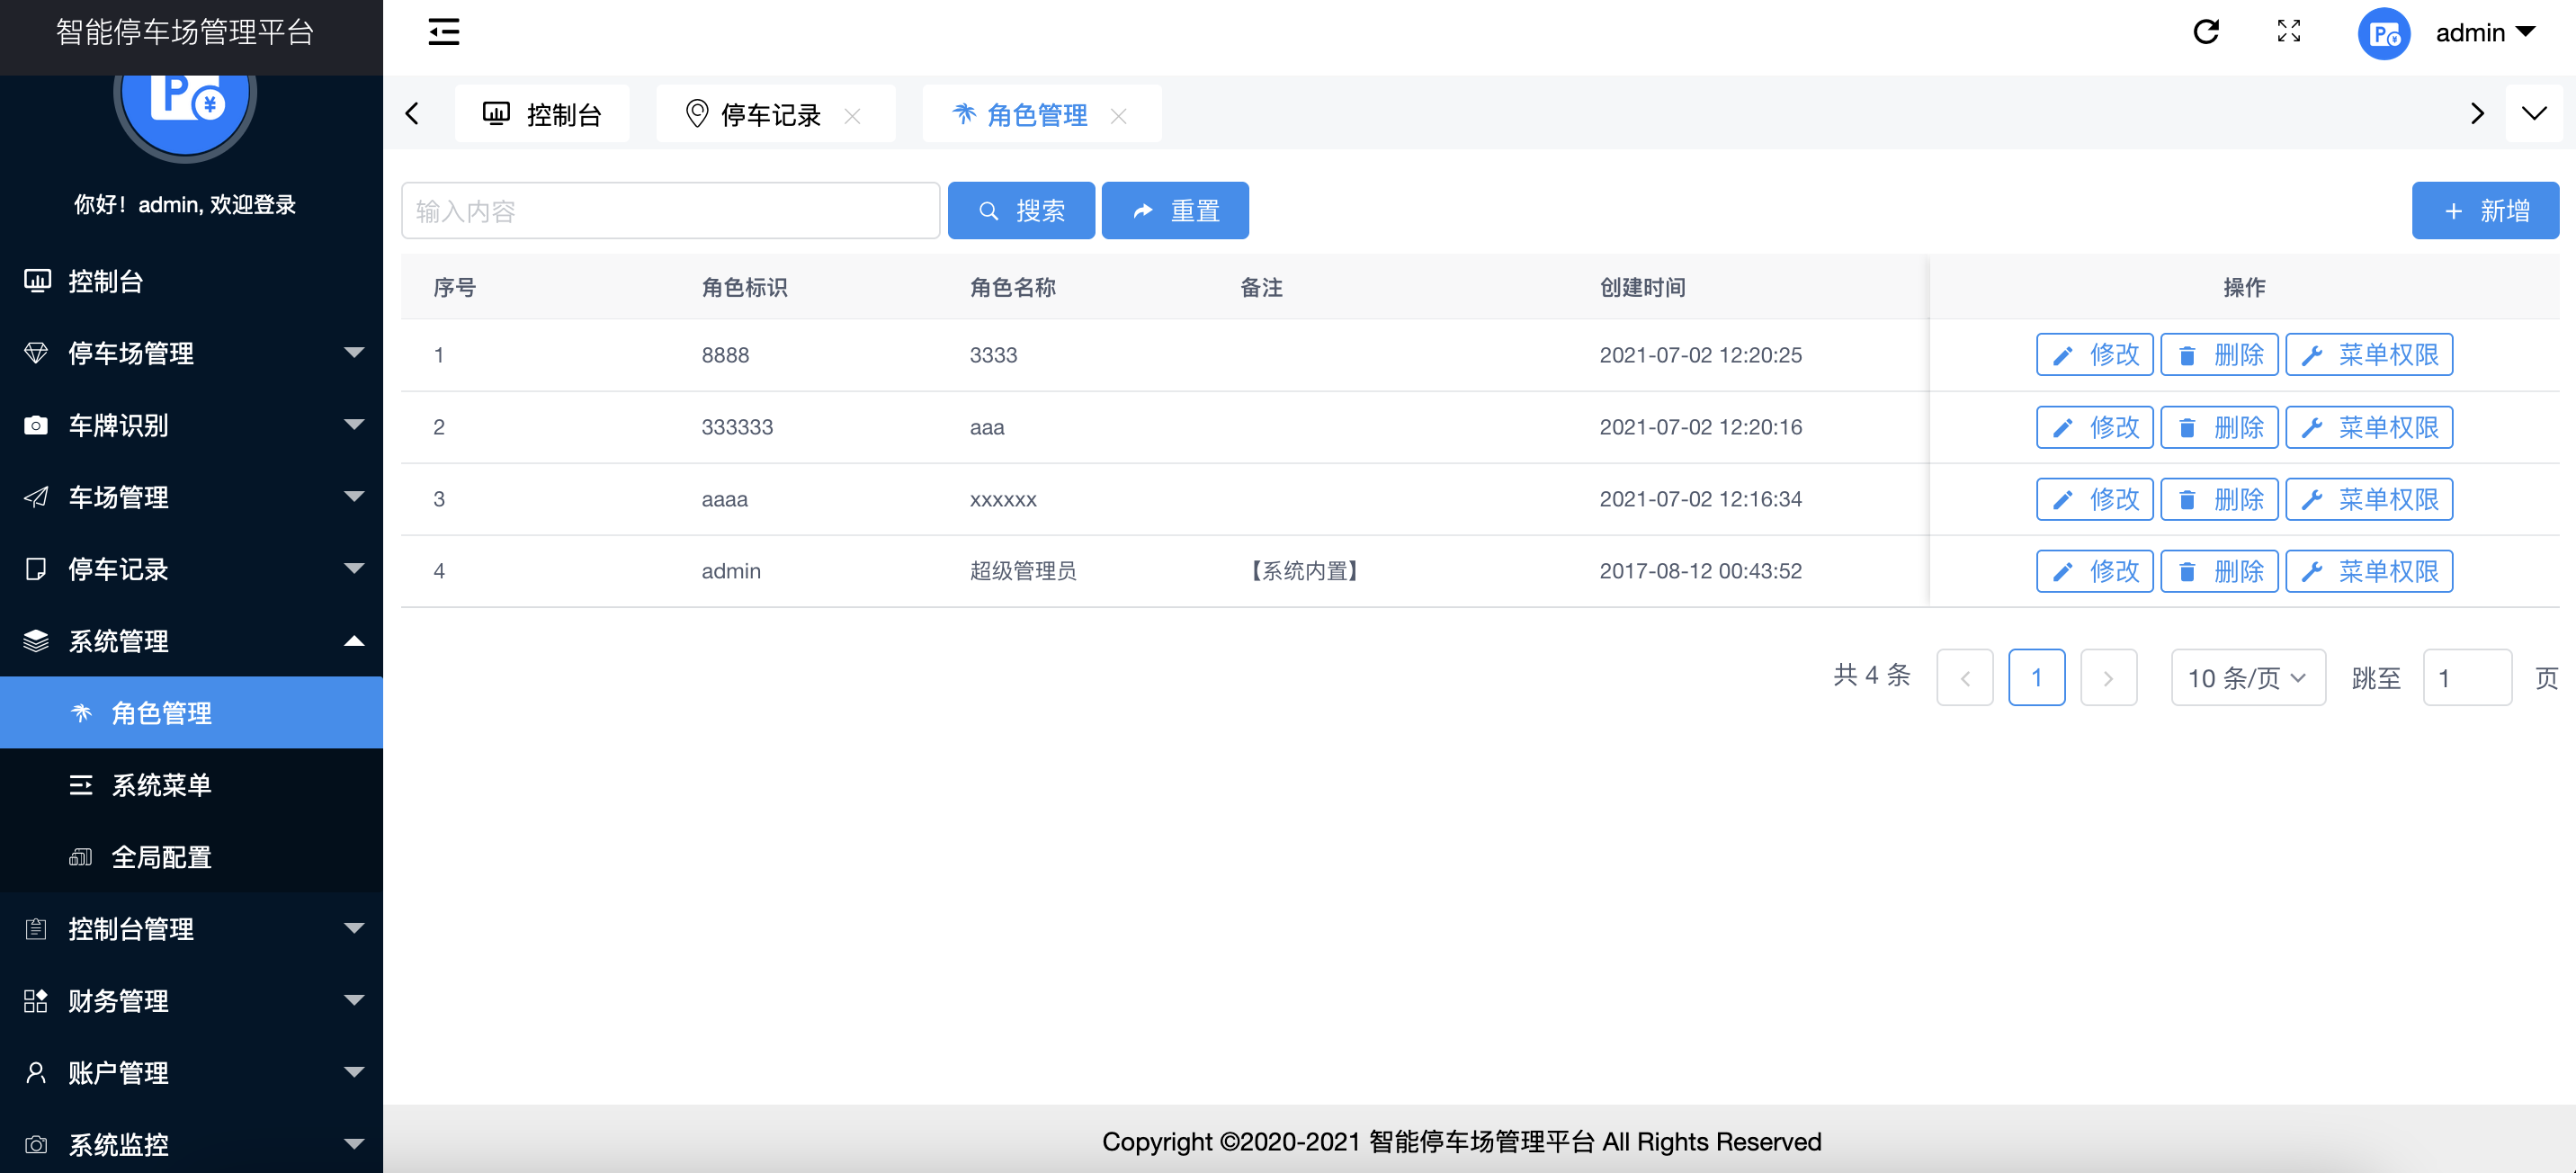2576x1173 pixels.
Task: Click the 搜索 button
Action: pyautogui.click(x=1020, y=211)
